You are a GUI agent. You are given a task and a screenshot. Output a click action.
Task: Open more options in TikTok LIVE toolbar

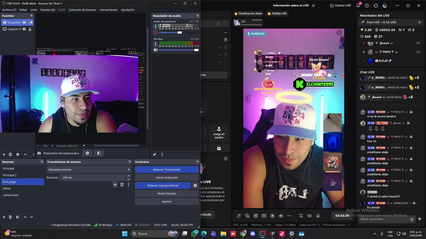click(x=289, y=216)
